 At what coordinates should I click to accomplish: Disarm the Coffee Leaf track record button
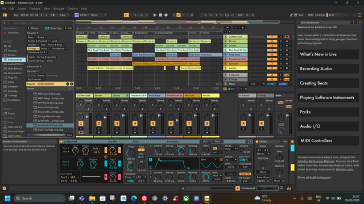287,37
